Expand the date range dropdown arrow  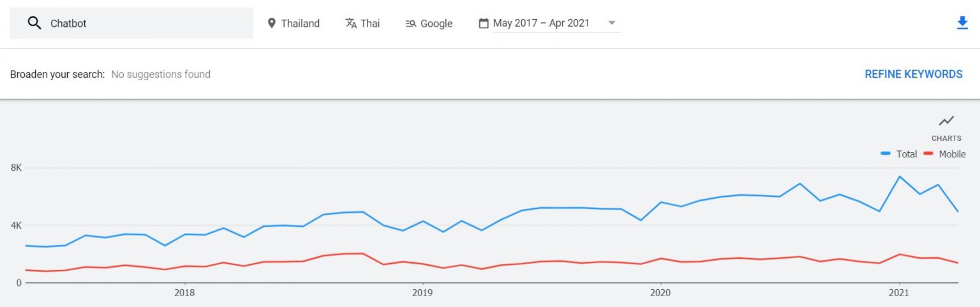[612, 23]
